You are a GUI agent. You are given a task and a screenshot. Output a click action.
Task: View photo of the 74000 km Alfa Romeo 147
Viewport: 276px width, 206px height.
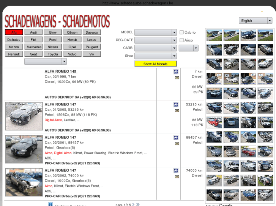click(x=24, y=182)
